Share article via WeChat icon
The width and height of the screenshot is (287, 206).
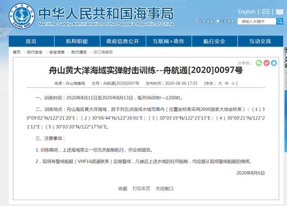point(259,63)
